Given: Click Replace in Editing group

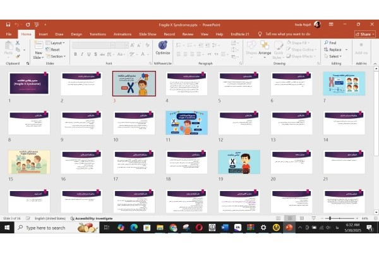Looking at the screenshot, I should tap(333, 49).
